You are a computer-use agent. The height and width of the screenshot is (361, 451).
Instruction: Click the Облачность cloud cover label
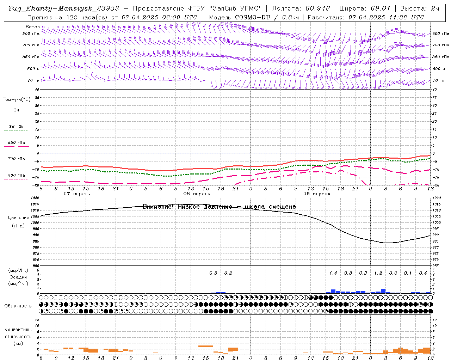tap(18, 306)
